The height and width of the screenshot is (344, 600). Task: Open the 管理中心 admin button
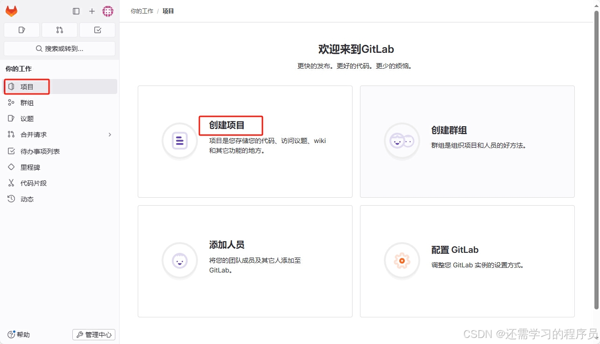tap(94, 335)
